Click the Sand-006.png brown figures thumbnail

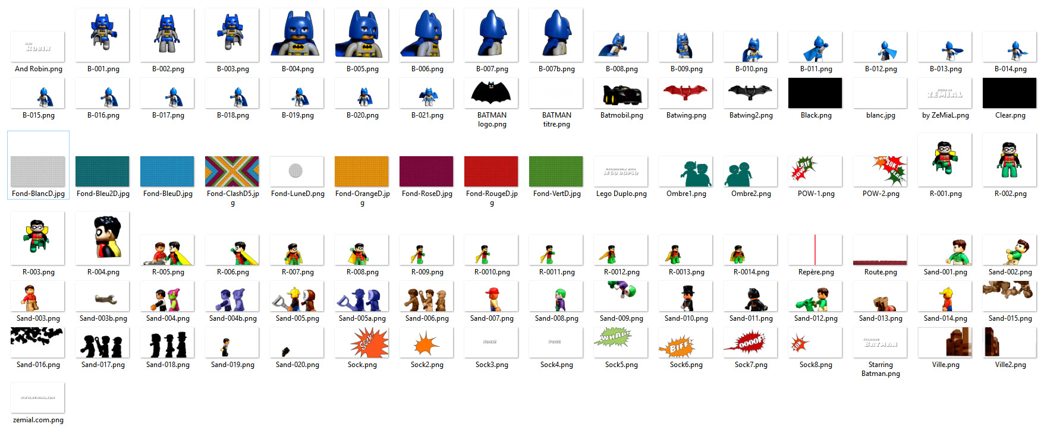tap(427, 296)
